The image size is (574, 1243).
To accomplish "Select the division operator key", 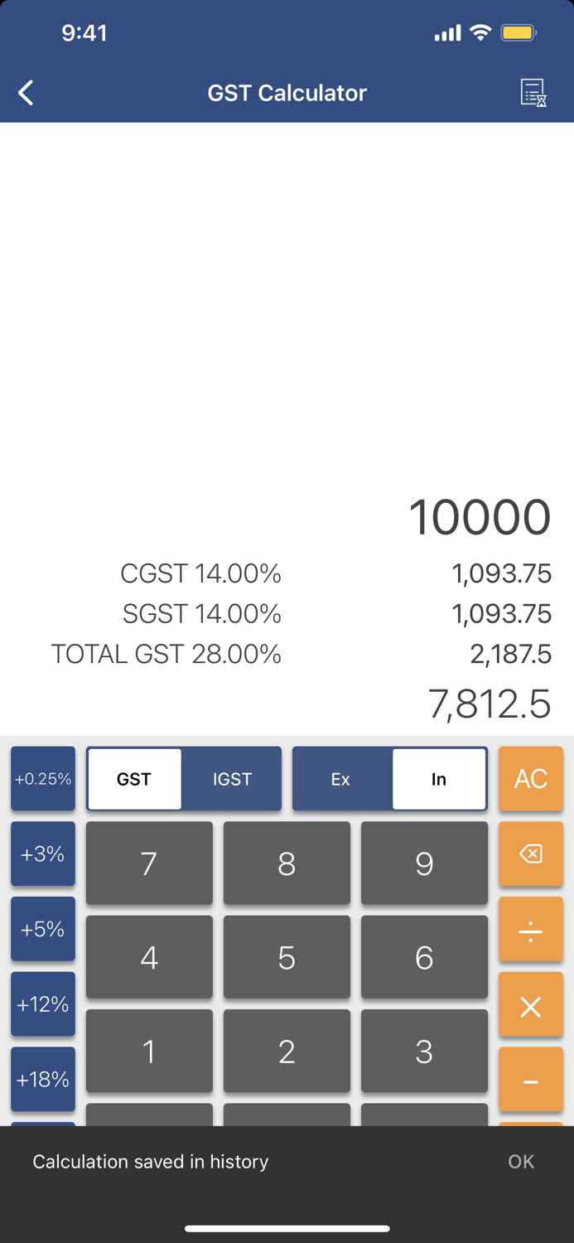I will click(x=530, y=929).
